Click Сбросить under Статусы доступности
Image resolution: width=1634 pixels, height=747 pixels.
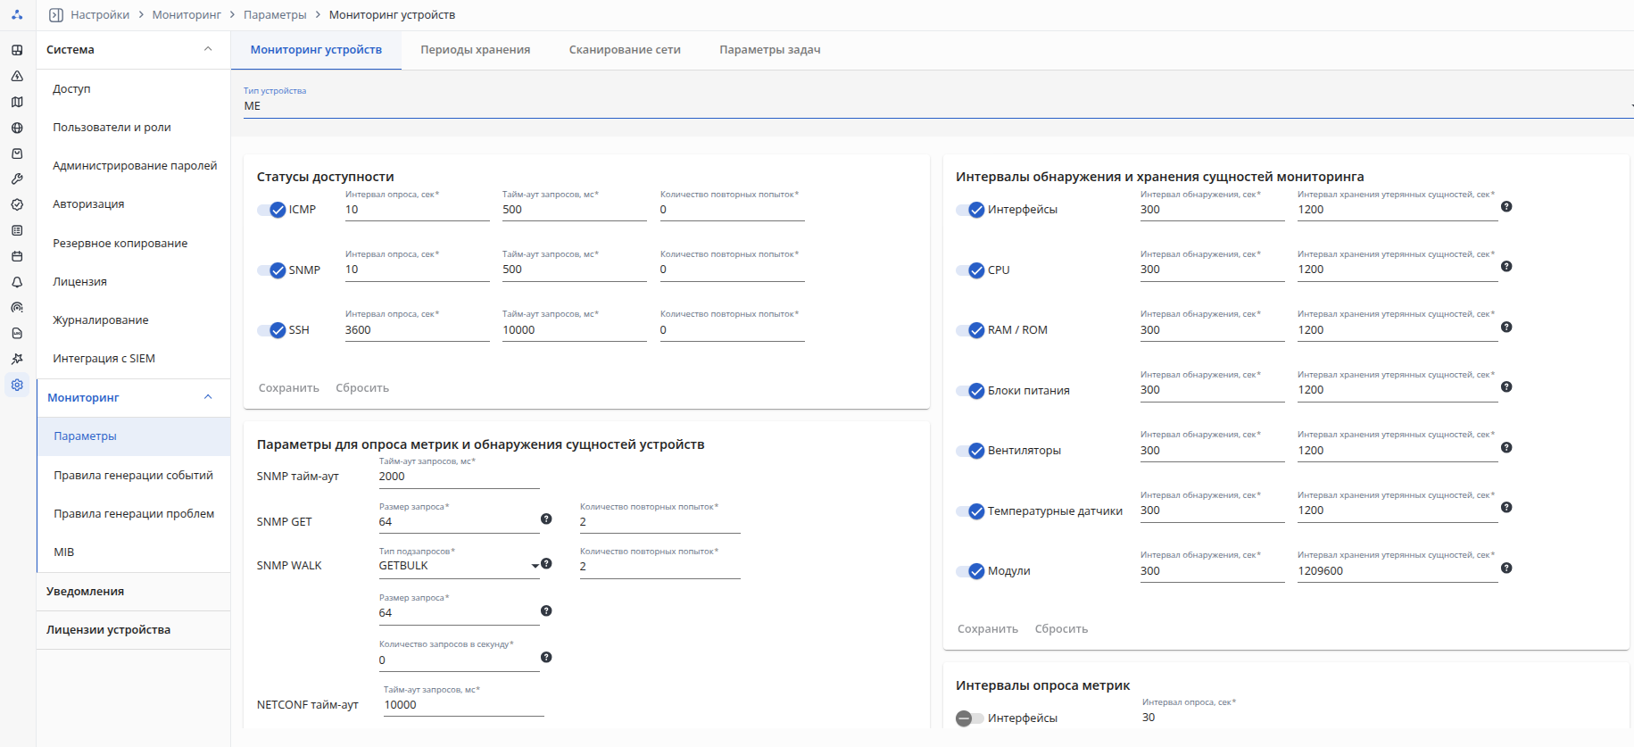(x=362, y=388)
